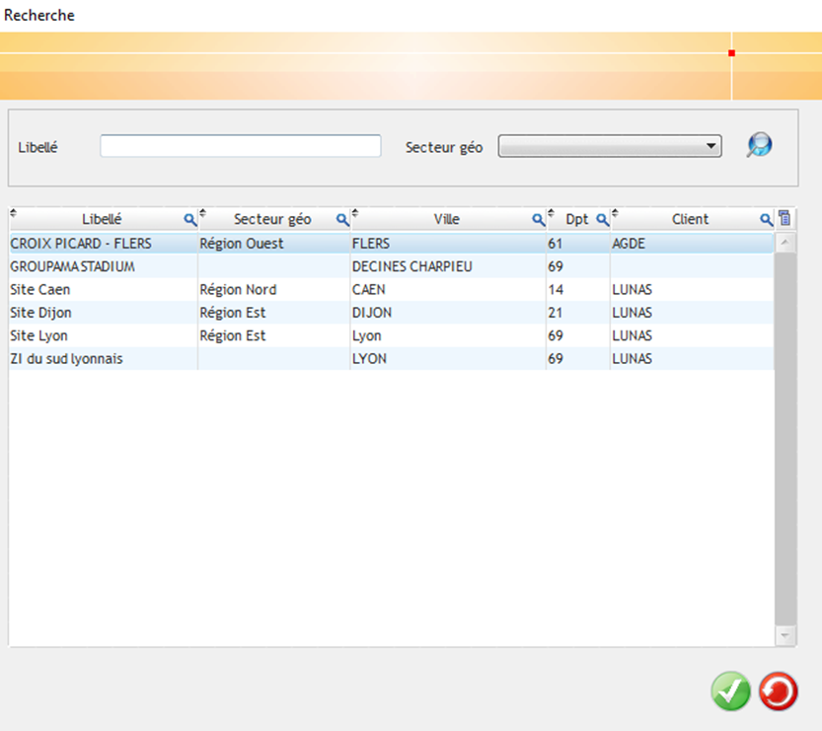Open search filter in Libellé column header
822x731 pixels.
click(190, 219)
